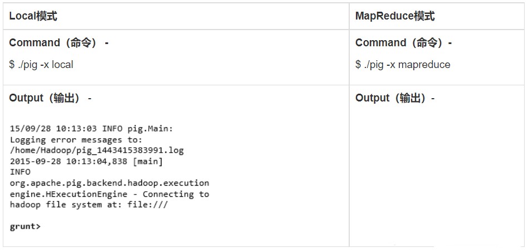Click the word "local" in the pig command
The height and width of the screenshot is (252, 528).
pos(62,65)
